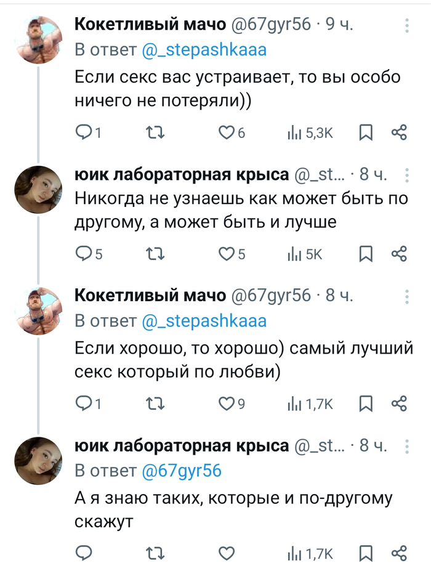This screenshot has width=431, height=568.
Task: Open Кокетливый мачо profile picture in first tweet
Action: click(39, 40)
